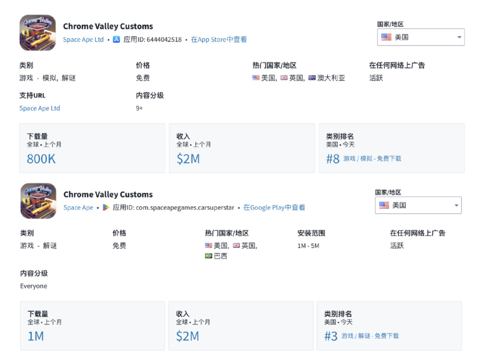The height and width of the screenshot is (361, 493).
Task: Expand the top 国家/地区 dropdown arrow
Action: [459, 37]
